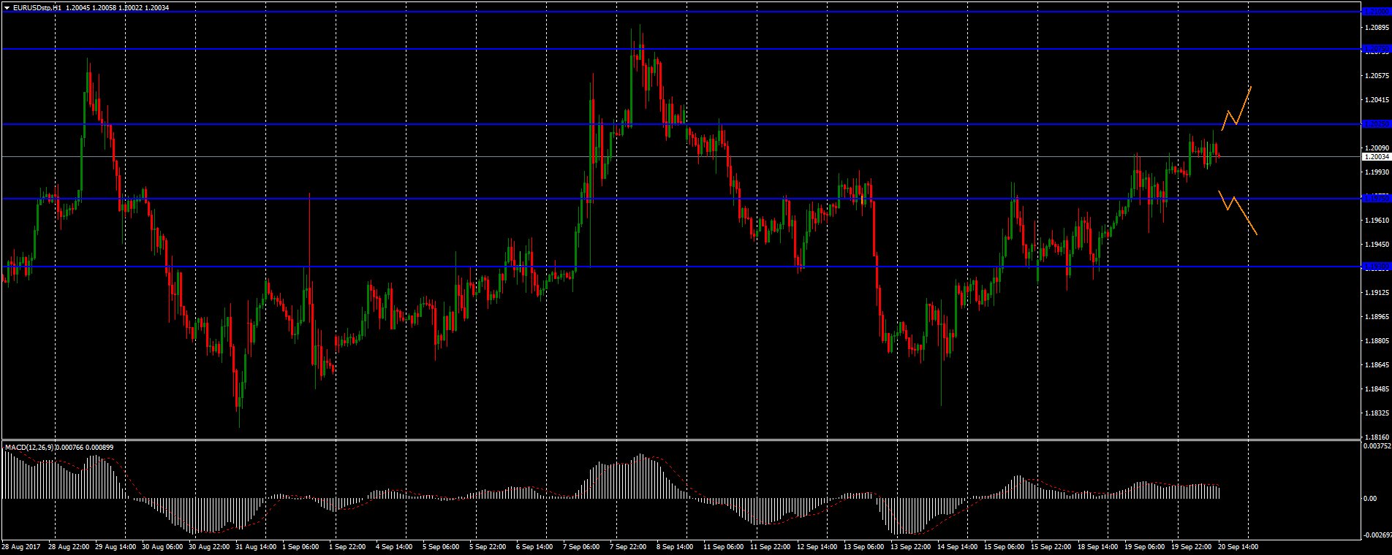The image size is (1392, 555).
Task: Select the downward orange zigzag arrow
Action: click(1237, 210)
